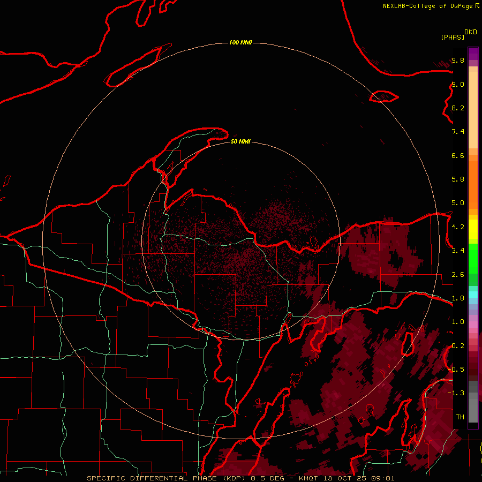Click the 1.0 value on the color scale
This screenshot has height=482, width=482.
(x=458, y=321)
